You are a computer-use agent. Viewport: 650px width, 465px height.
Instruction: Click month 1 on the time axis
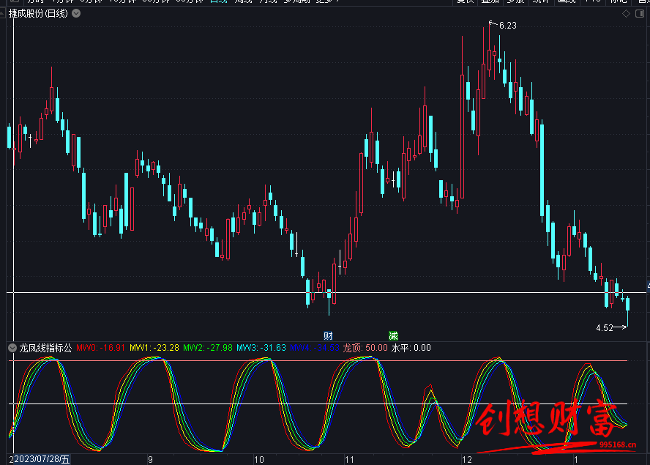click(x=576, y=460)
